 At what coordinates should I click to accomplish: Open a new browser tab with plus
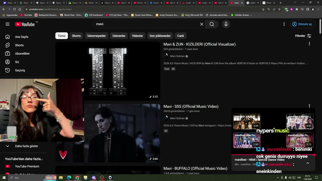pyautogui.click(x=280, y=3)
